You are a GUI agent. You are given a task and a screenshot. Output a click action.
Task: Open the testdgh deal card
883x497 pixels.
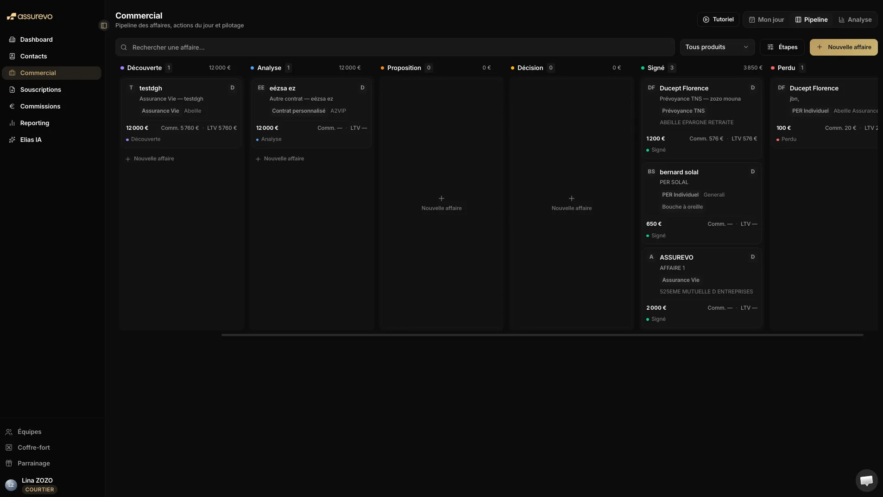tap(181, 113)
